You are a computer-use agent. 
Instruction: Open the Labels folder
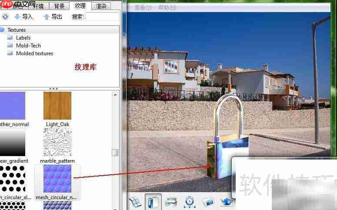(23, 38)
